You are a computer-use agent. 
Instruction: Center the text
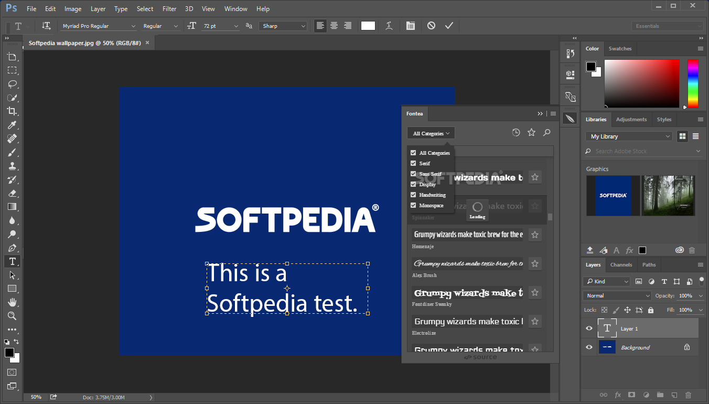tap(334, 26)
